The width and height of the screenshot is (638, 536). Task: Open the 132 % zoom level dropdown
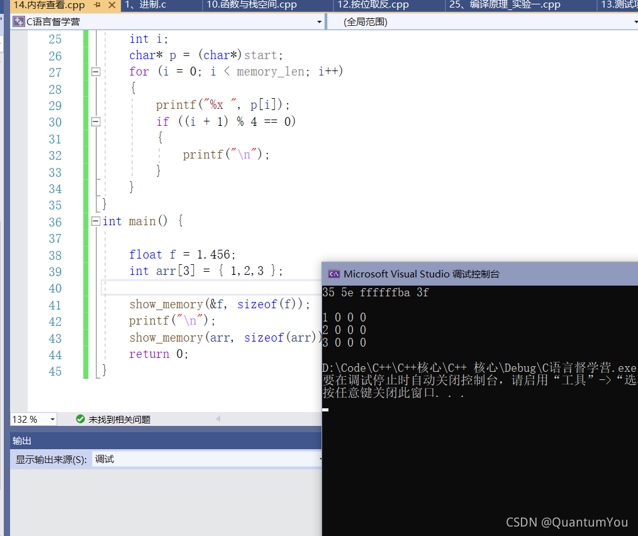click(x=52, y=420)
